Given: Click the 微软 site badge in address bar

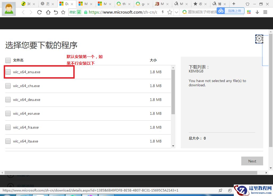Looking at the screenshot, I should (x=73, y=12).
